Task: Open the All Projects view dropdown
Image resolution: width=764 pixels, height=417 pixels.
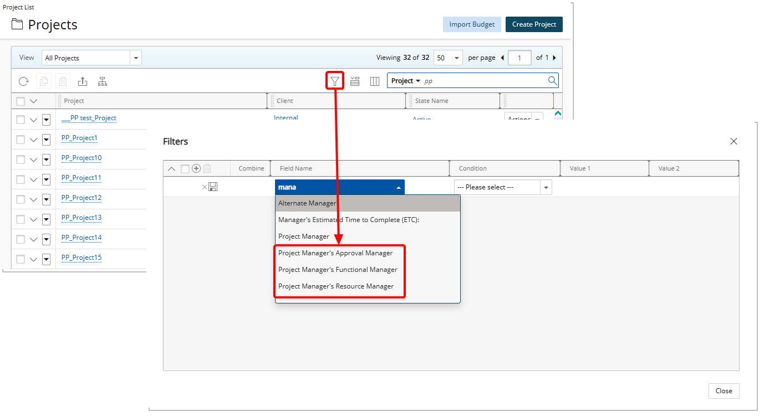Action: pyautogui.click(x=135, y=57)
